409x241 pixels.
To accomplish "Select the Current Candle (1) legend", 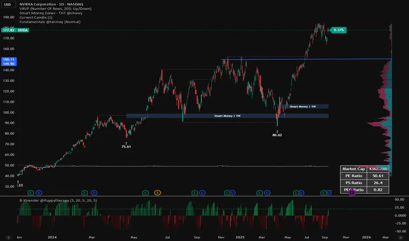I will [x=36, y=18].
